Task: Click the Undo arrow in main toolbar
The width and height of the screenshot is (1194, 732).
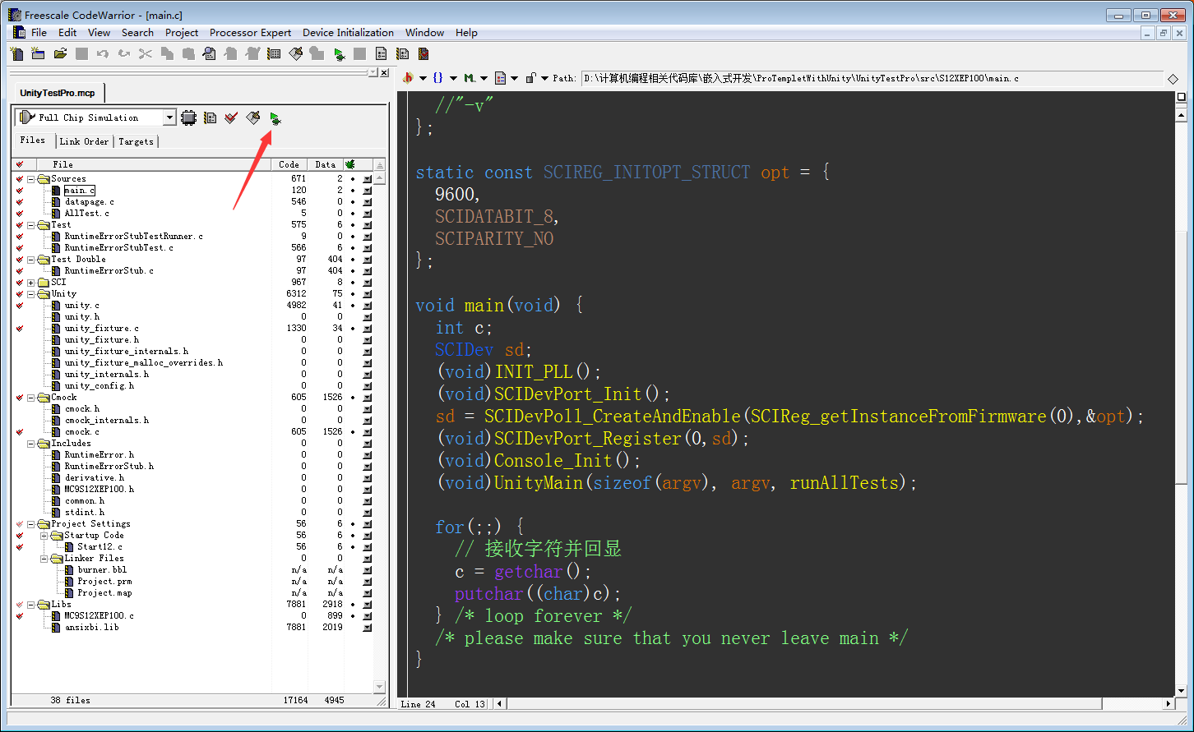Action: 103,53
